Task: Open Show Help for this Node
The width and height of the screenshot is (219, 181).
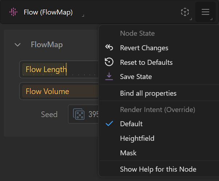Action: coord(159,169)
